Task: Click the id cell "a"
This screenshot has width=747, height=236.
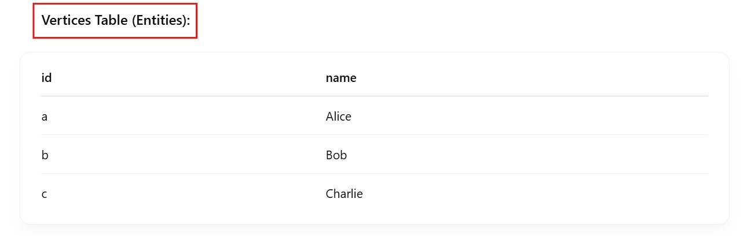Action: tap(45, 117)
